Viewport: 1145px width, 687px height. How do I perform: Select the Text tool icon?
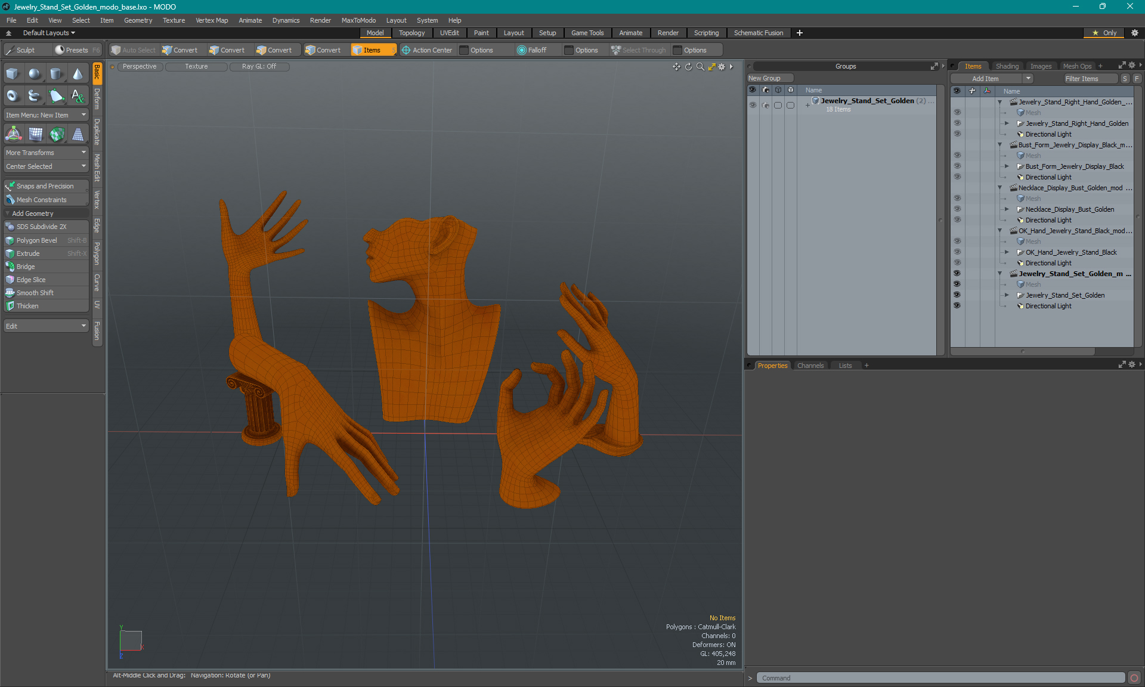(78, 95)
